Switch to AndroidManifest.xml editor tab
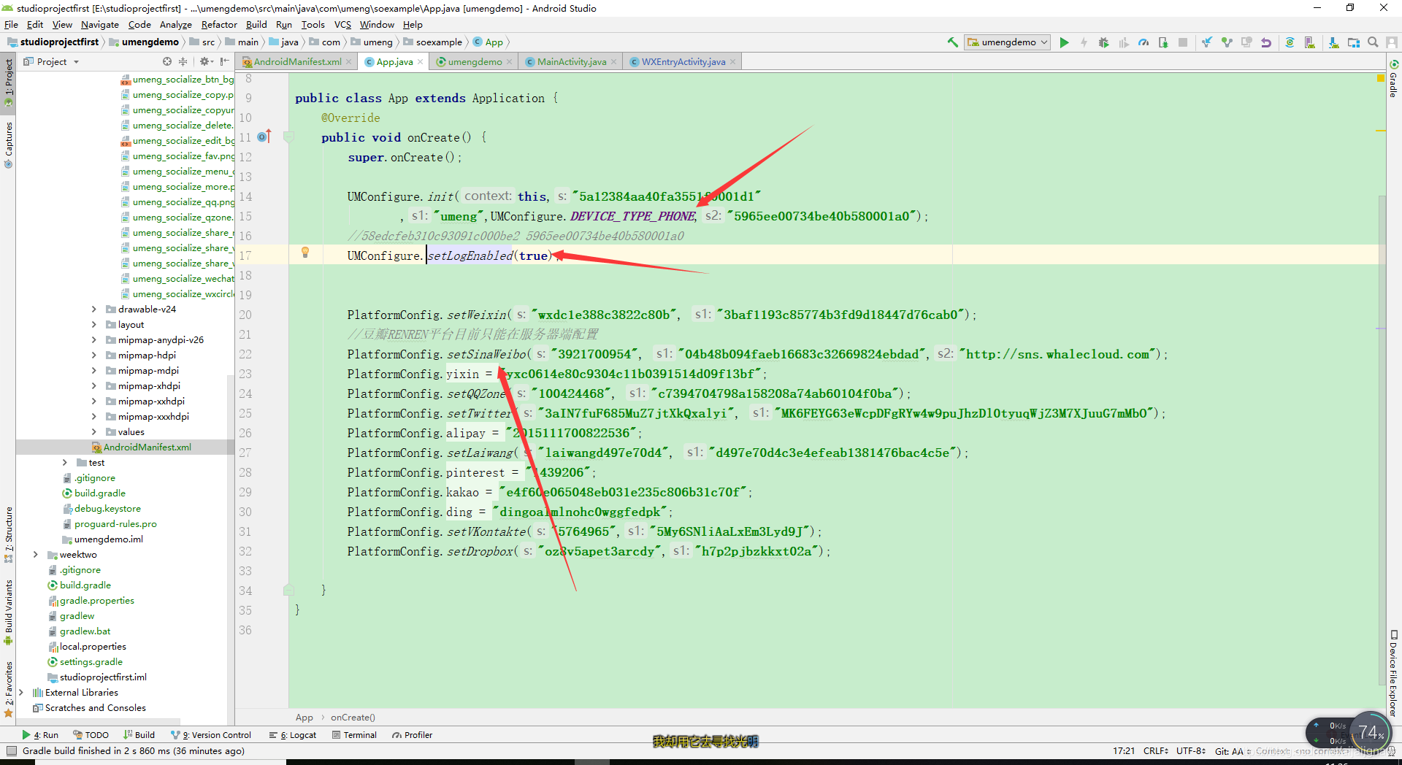The image size is (1402, 765). tap(297, 61)
